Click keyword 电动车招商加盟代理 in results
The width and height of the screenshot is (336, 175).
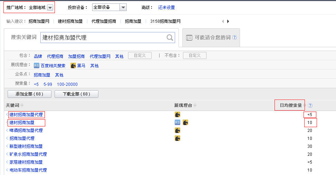[28, 170]
